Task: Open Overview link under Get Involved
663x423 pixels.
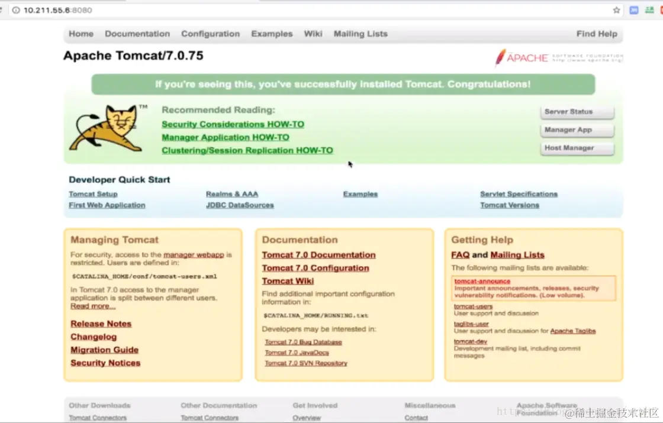Action: 307,418
